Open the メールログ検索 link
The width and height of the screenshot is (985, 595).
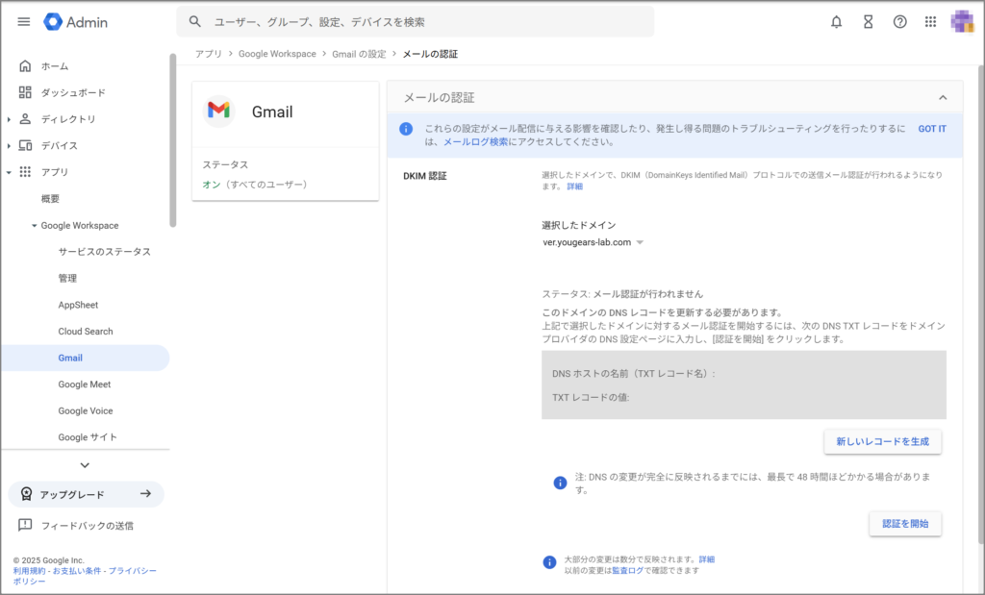(475, 141)
